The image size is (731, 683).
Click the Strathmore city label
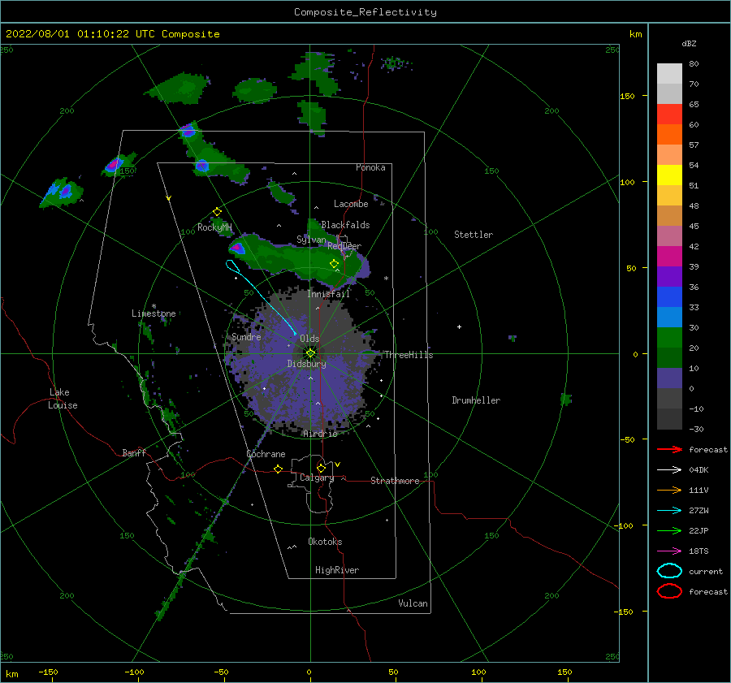(x=395, y=481)
